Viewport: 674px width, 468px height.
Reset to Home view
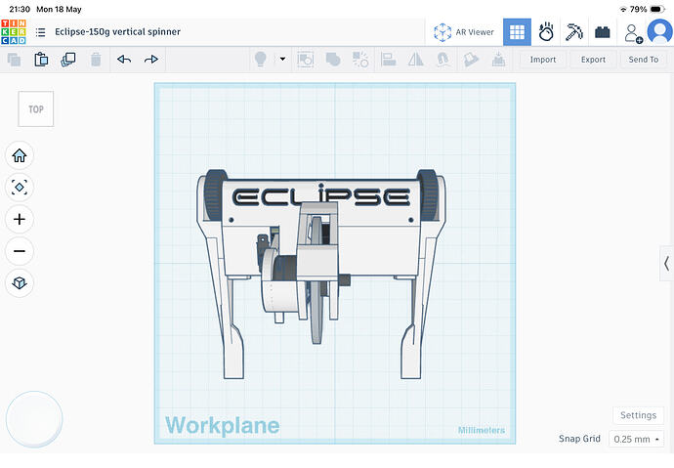click(20, 155)
